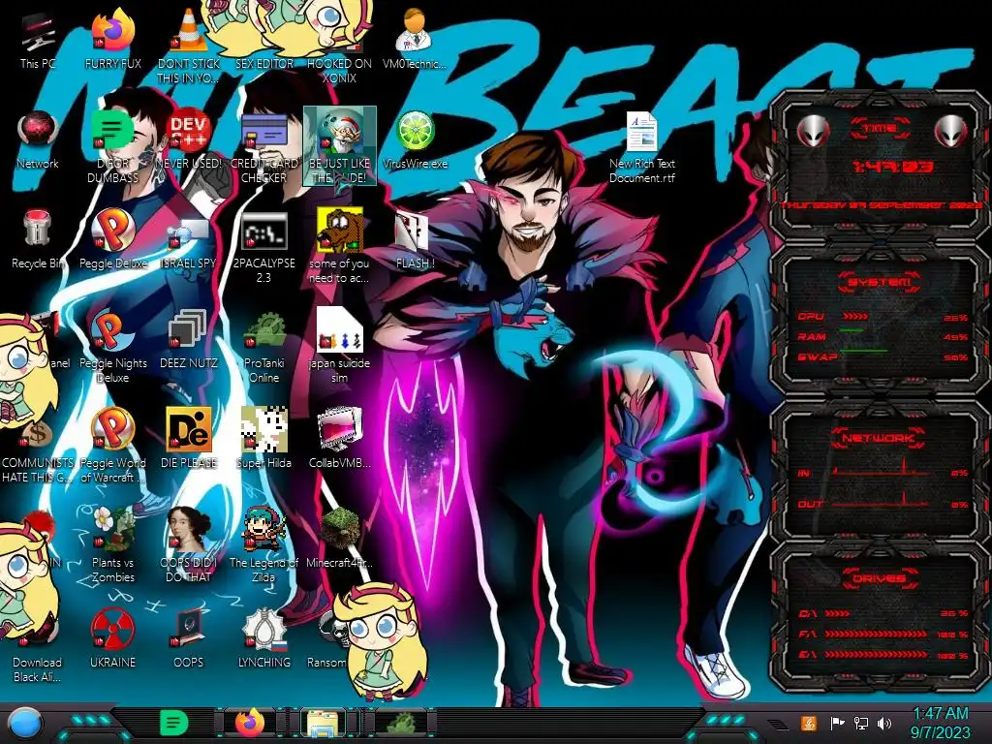The width and height of the screenshot is (992, 744).
Task: Click the SWAP label in the SYSTEM widget
Action: (817, 356)
